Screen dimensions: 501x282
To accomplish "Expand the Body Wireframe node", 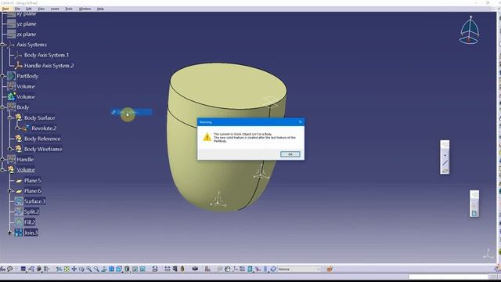I will 10,149.
